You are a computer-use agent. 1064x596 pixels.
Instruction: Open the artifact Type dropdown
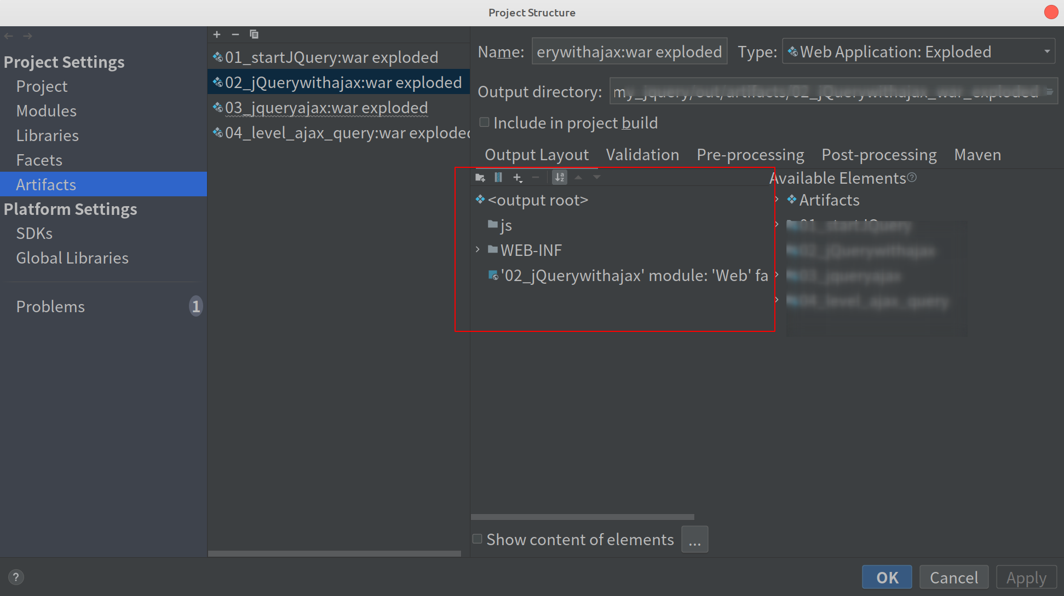918,52
